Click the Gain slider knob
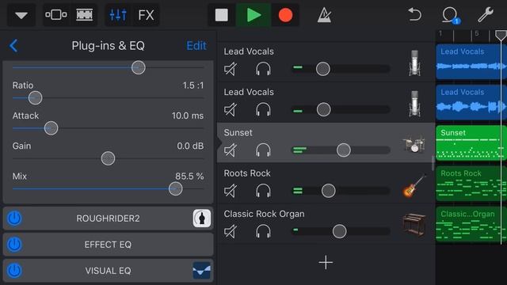The height and width of the screenshot is (285, 507). tap(108, 158)
